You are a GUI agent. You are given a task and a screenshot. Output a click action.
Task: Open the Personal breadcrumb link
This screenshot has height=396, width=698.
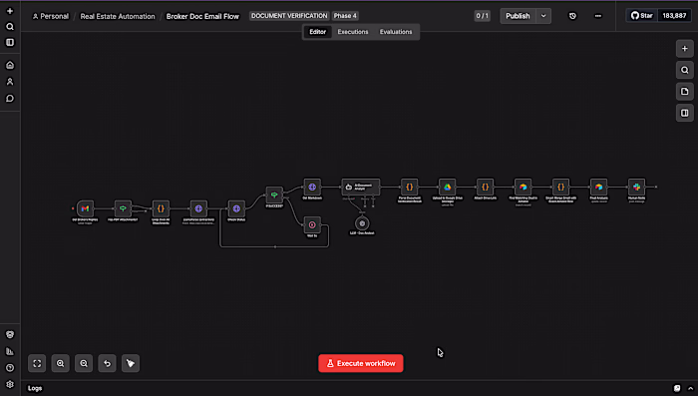(51, 16)
